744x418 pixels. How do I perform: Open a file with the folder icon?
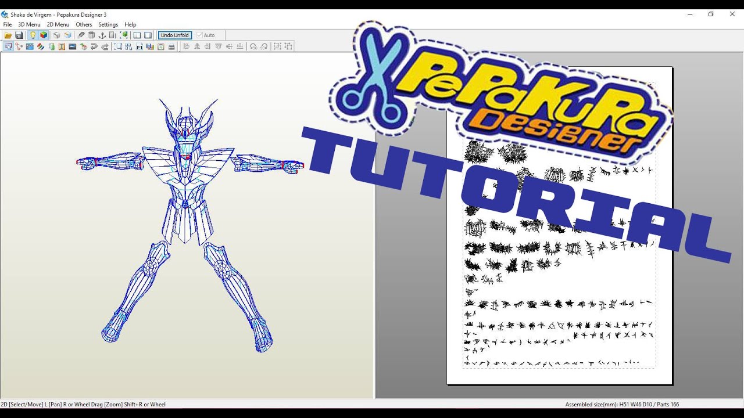click(x=8, y=35)
